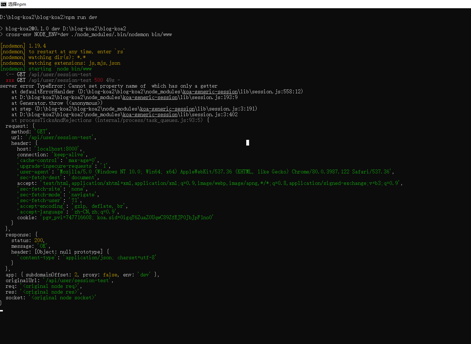Click the 'user-agent' Mozilla/5.0 header line
471x344 pixels.
(x=205, y=172)
